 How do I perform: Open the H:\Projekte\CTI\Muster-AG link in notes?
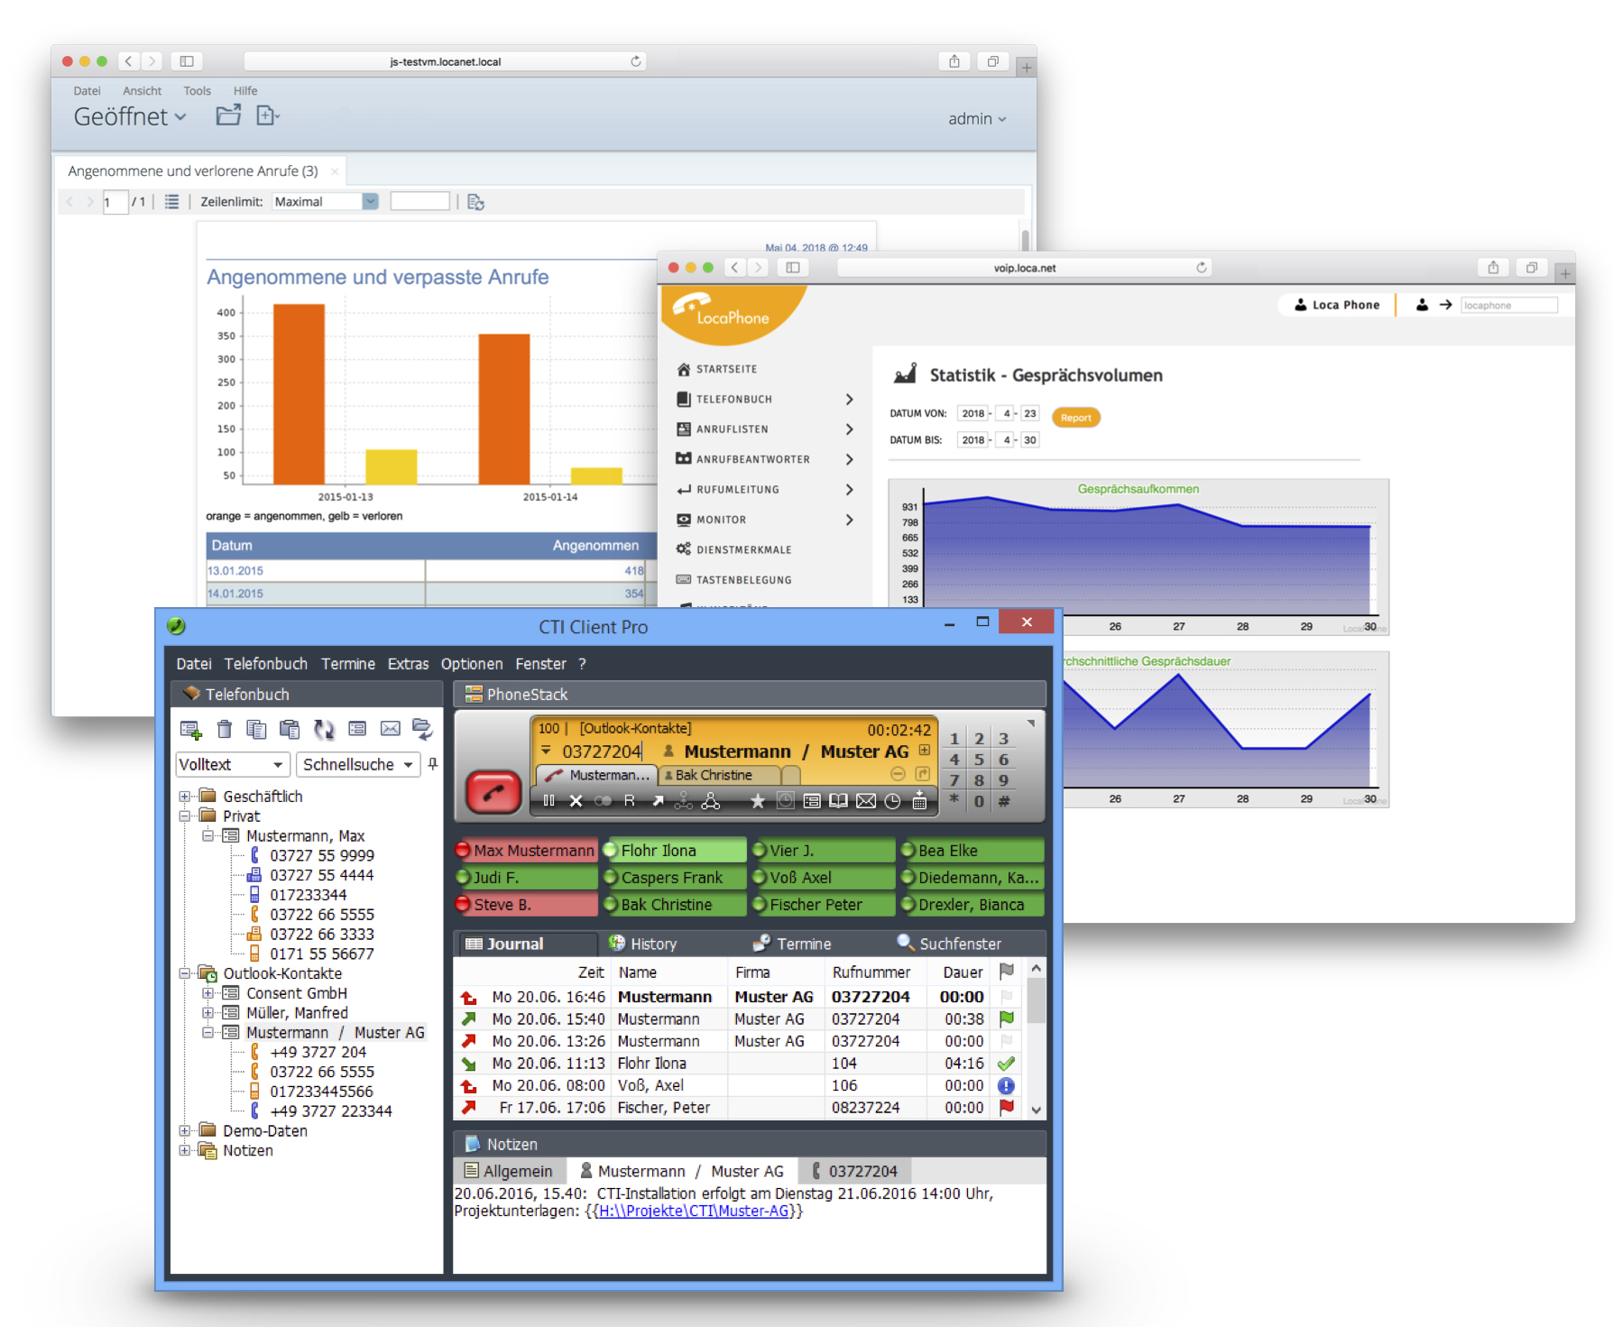point(693,1212)
